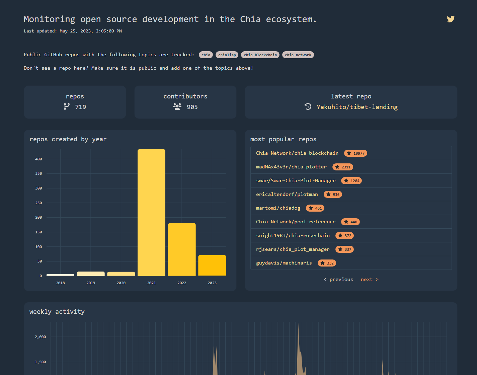Click the 2020 bar in repos chart
The height and width of the screenshot is (375, 477).
pos(121,274)
